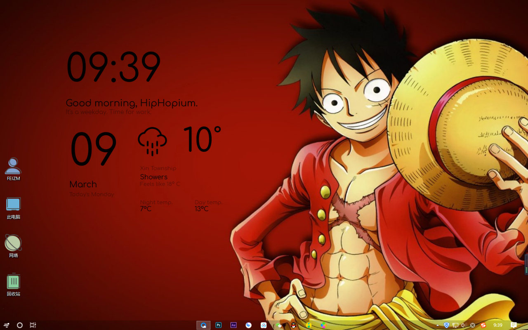
Task: Click the 'Xin Township' location label
Action: coord(158,168)
